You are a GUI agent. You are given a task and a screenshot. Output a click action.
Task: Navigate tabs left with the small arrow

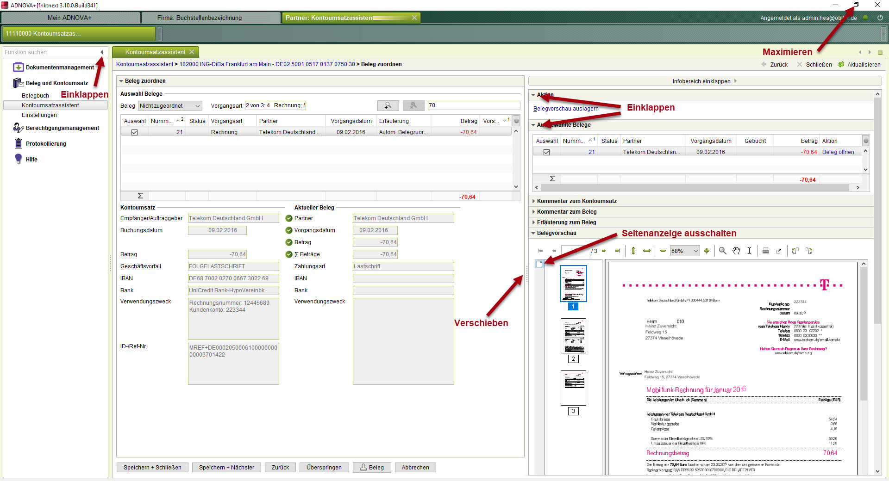860,52
